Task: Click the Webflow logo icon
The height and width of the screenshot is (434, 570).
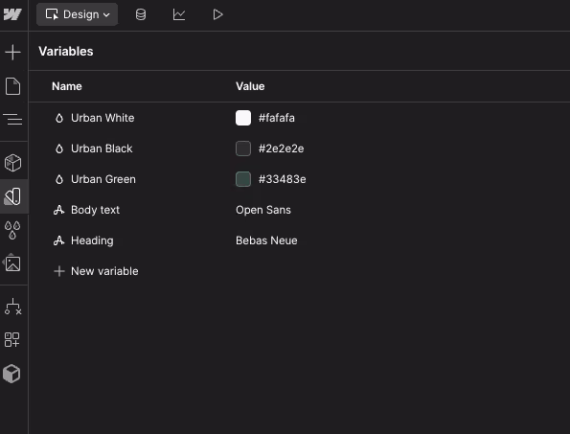Action: [x=12, y=14]
